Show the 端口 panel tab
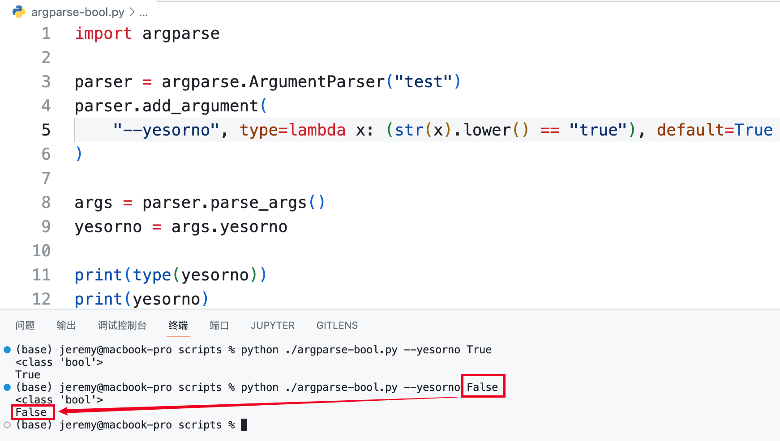Image resolution: width=780 pixels, height=441 pixels. 219,326
